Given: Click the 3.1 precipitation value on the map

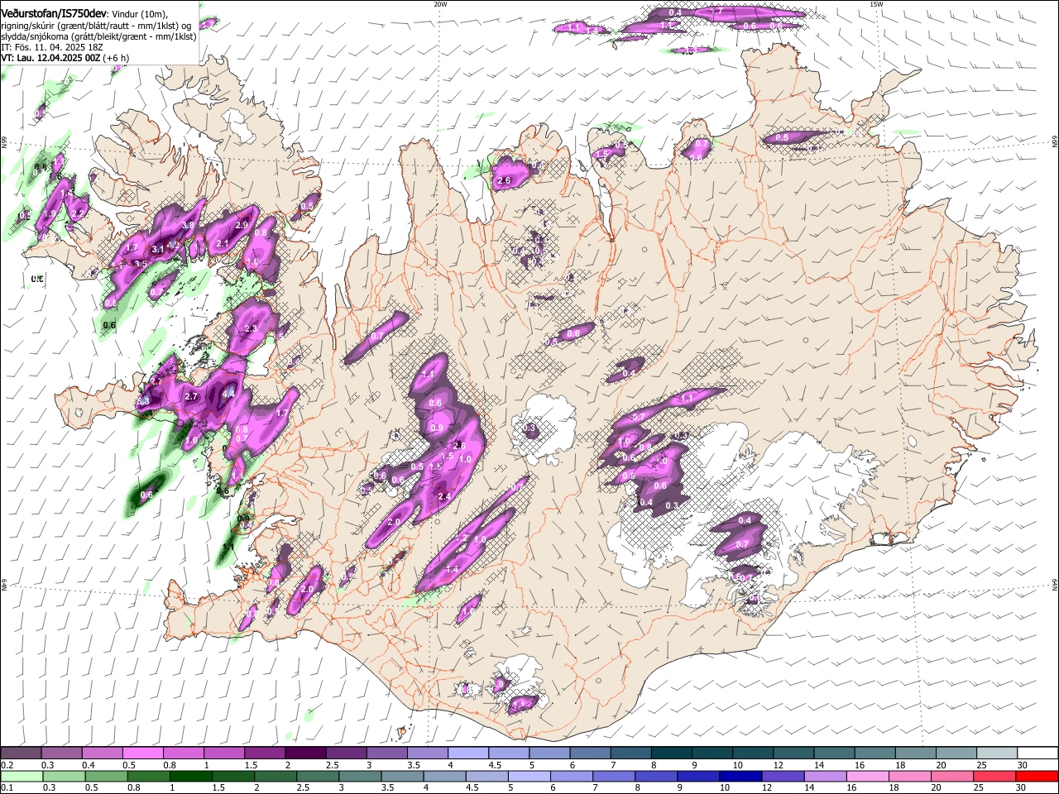Looking at the screenshot, I should 158,248.
